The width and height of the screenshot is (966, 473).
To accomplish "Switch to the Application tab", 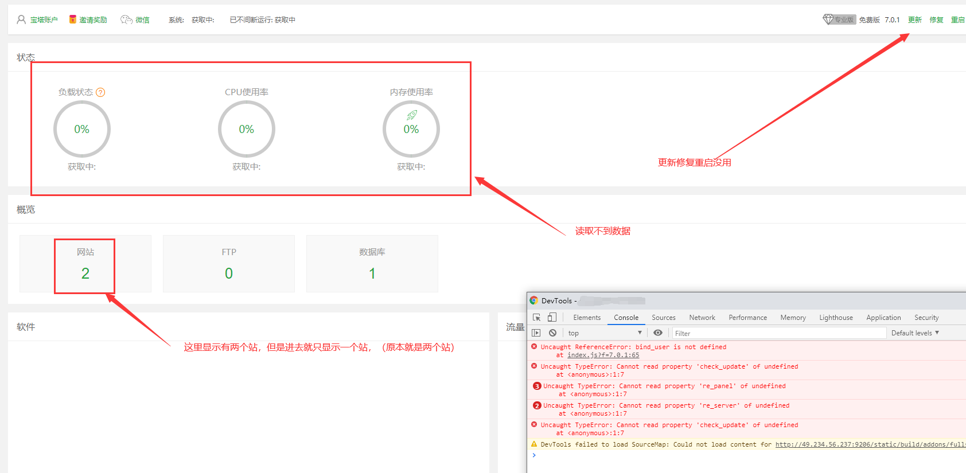I will point(883,318).
